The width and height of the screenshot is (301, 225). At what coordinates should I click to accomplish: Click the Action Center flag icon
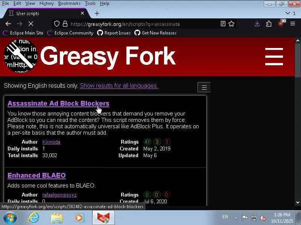(245, 218)
